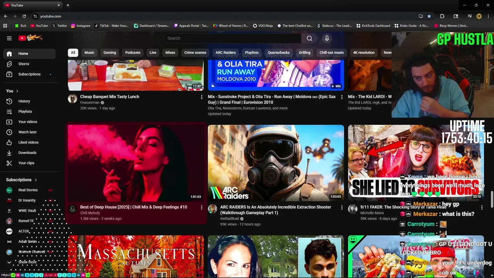
Task: Go to Home in the sidebar
Action: (x=29, y=54)
